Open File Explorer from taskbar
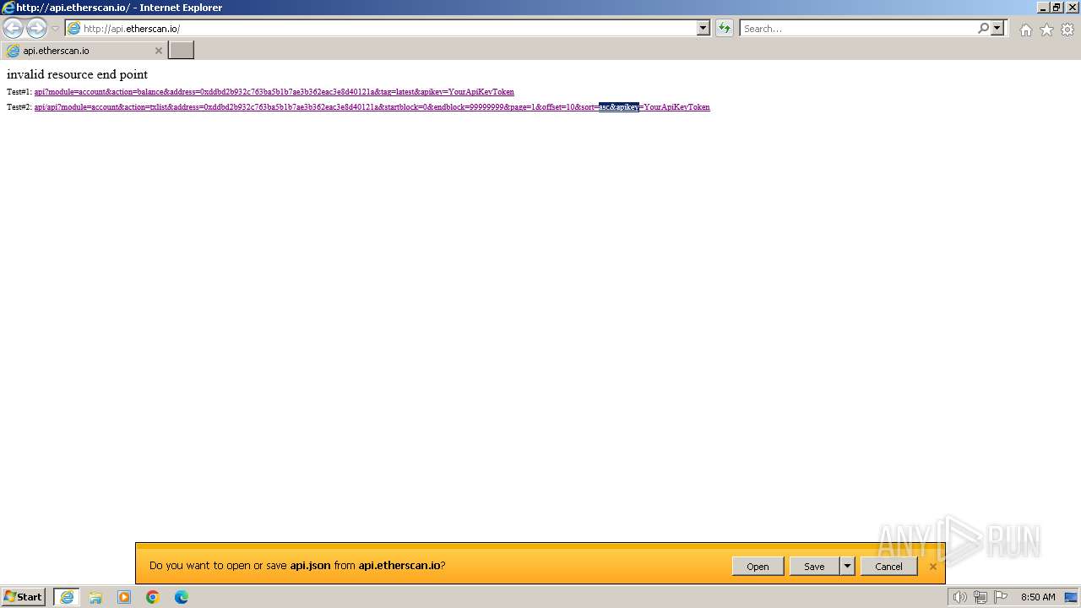Image resolution: width=1081 pixels, height=608 pixels. 95,597
